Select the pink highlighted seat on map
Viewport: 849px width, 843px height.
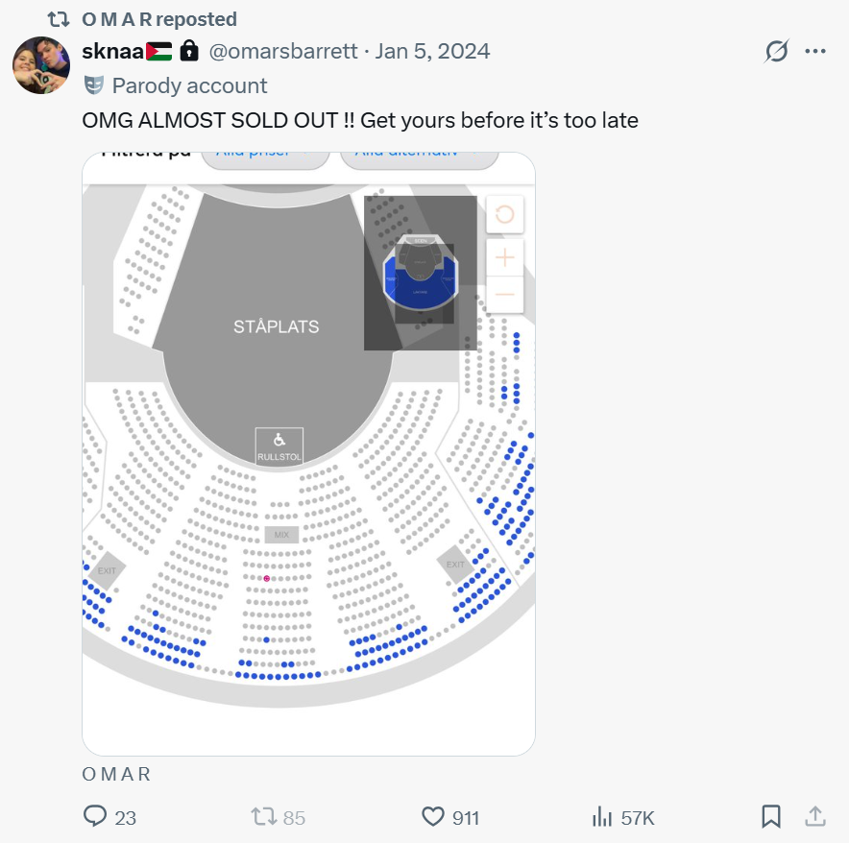pyautogui.click(x=267, y=578)
